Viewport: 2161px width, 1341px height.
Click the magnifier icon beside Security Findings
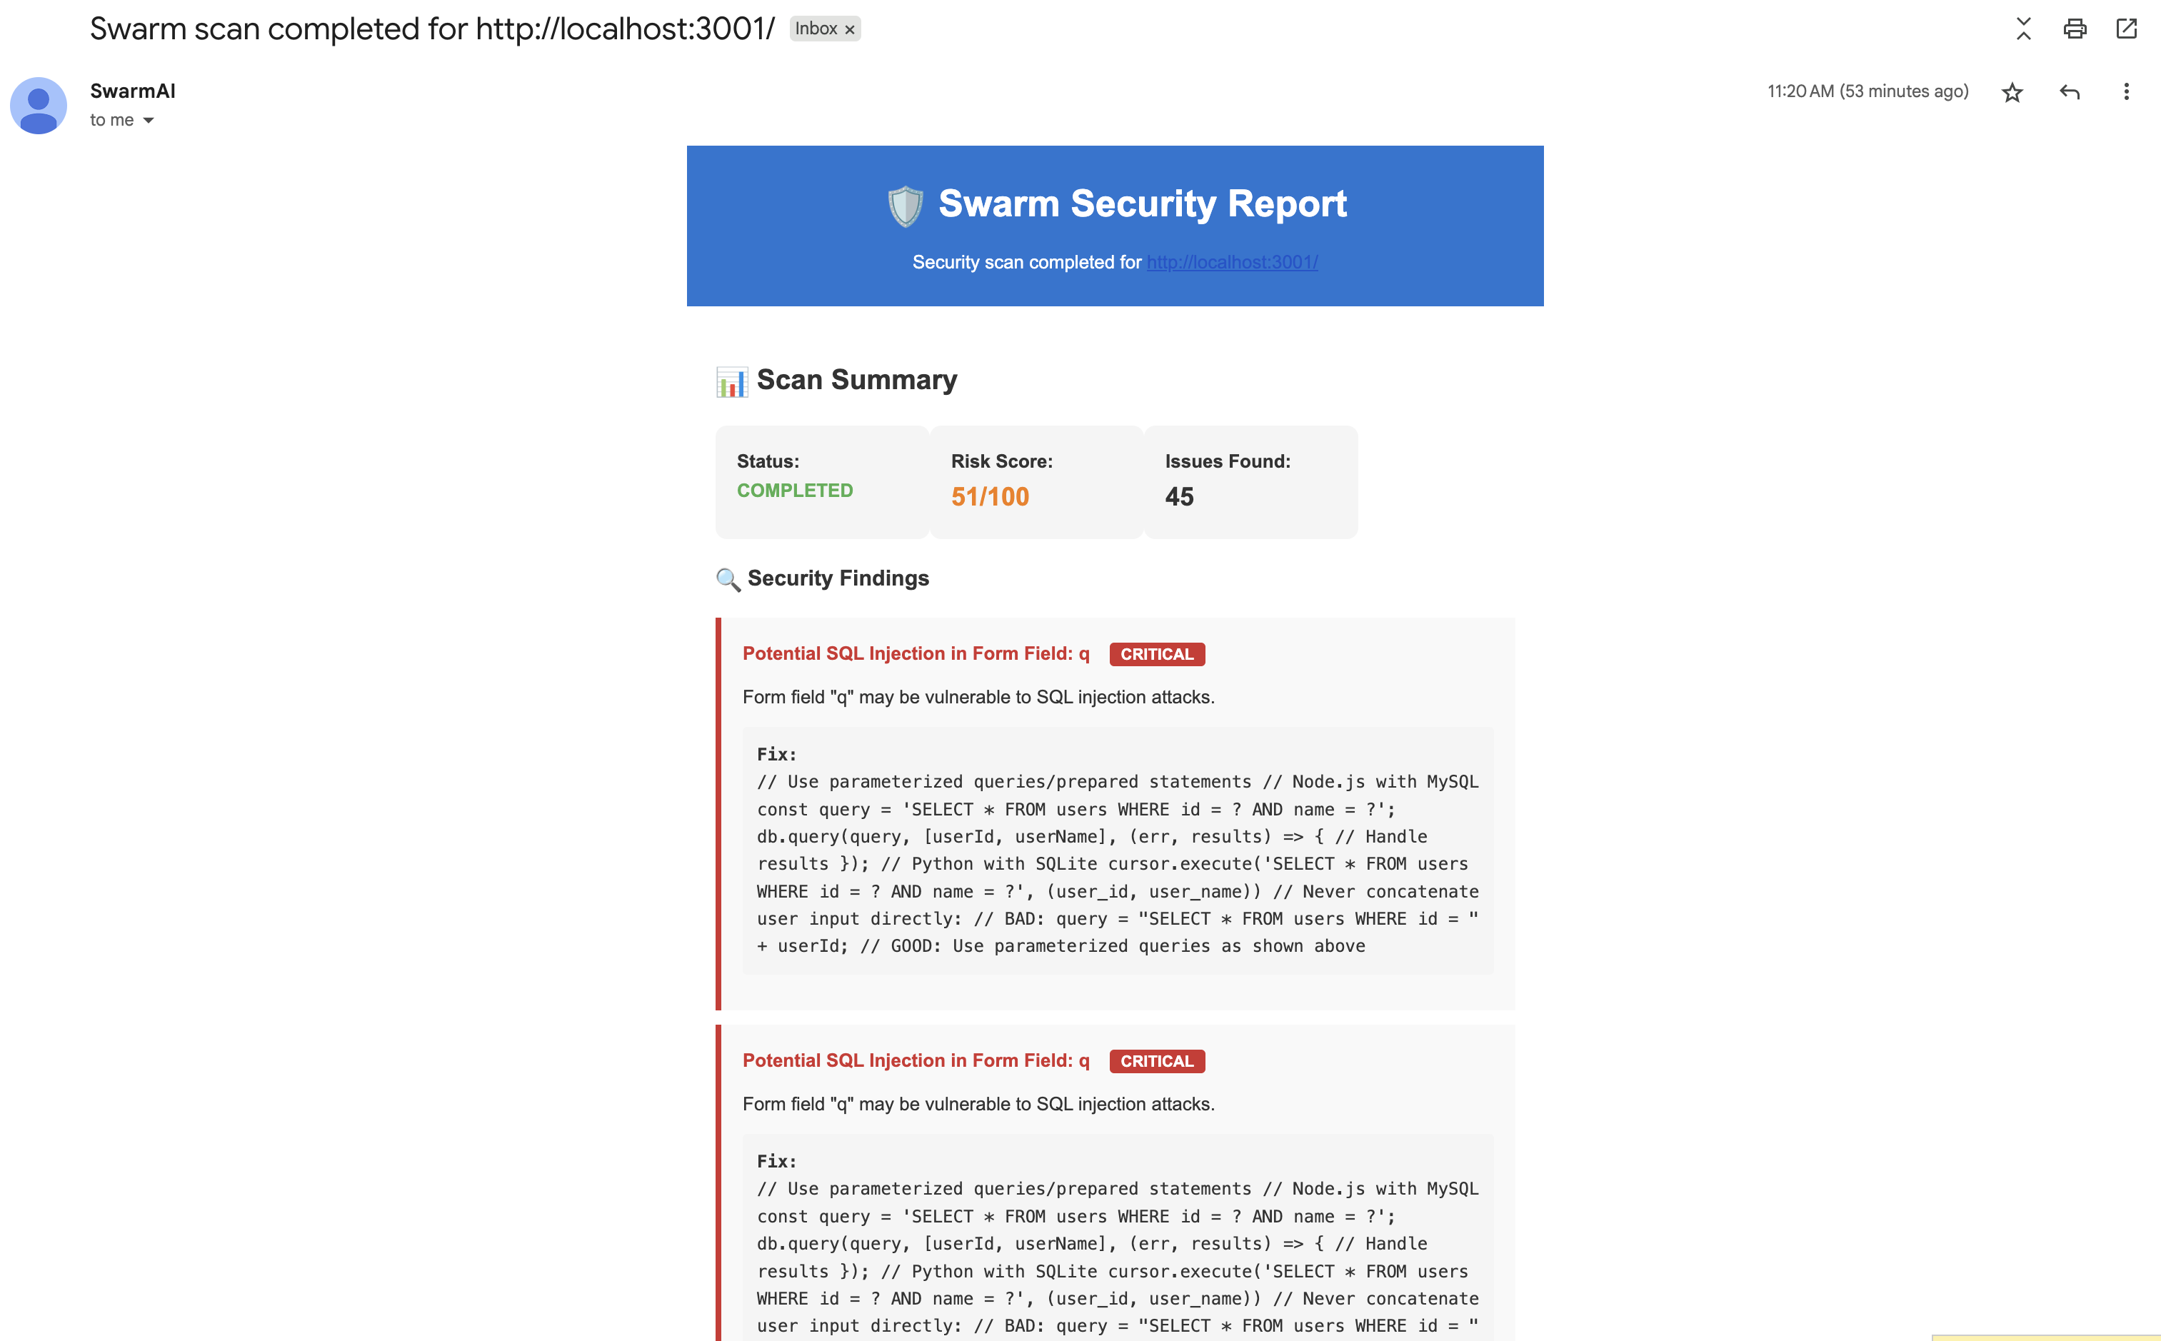click(728, 580)
